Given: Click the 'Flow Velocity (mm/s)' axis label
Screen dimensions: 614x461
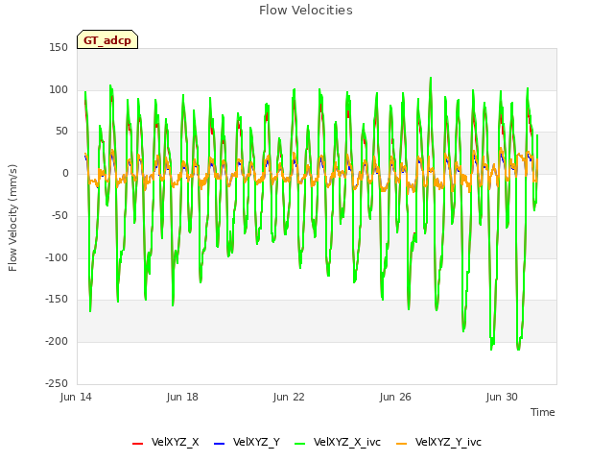Looking at the screenshot, I should 12,218.
